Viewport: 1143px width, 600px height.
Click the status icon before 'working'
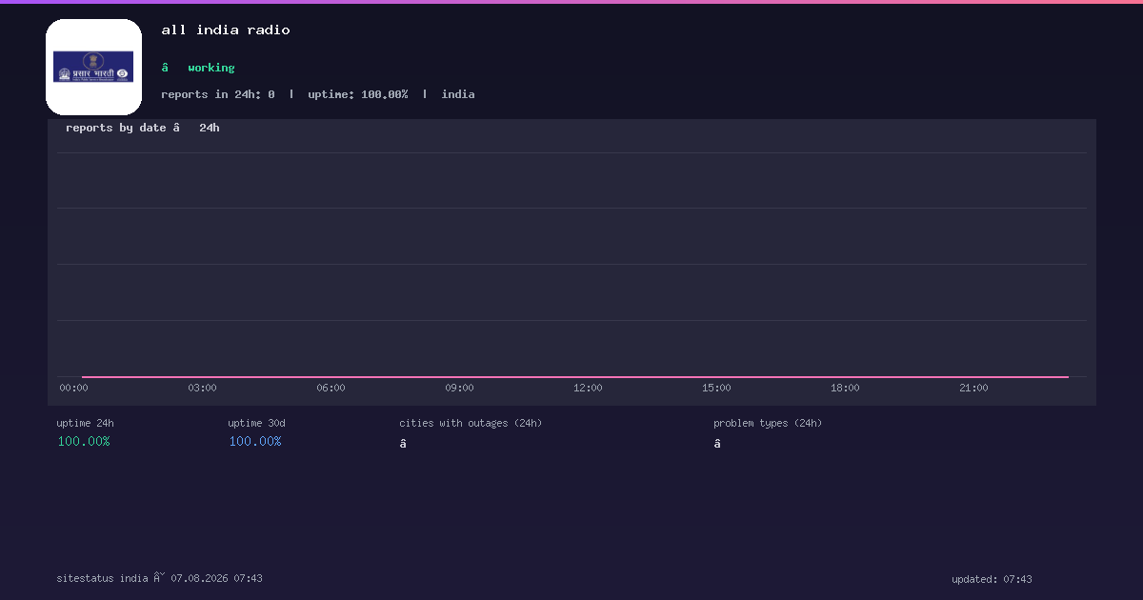click(x=165, y=68)
